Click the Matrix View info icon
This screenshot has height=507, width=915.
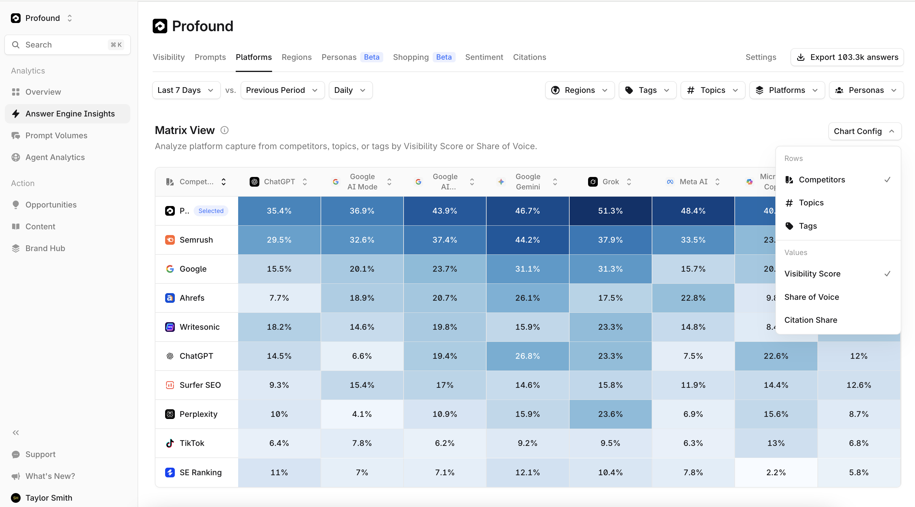tap(224, 130)
